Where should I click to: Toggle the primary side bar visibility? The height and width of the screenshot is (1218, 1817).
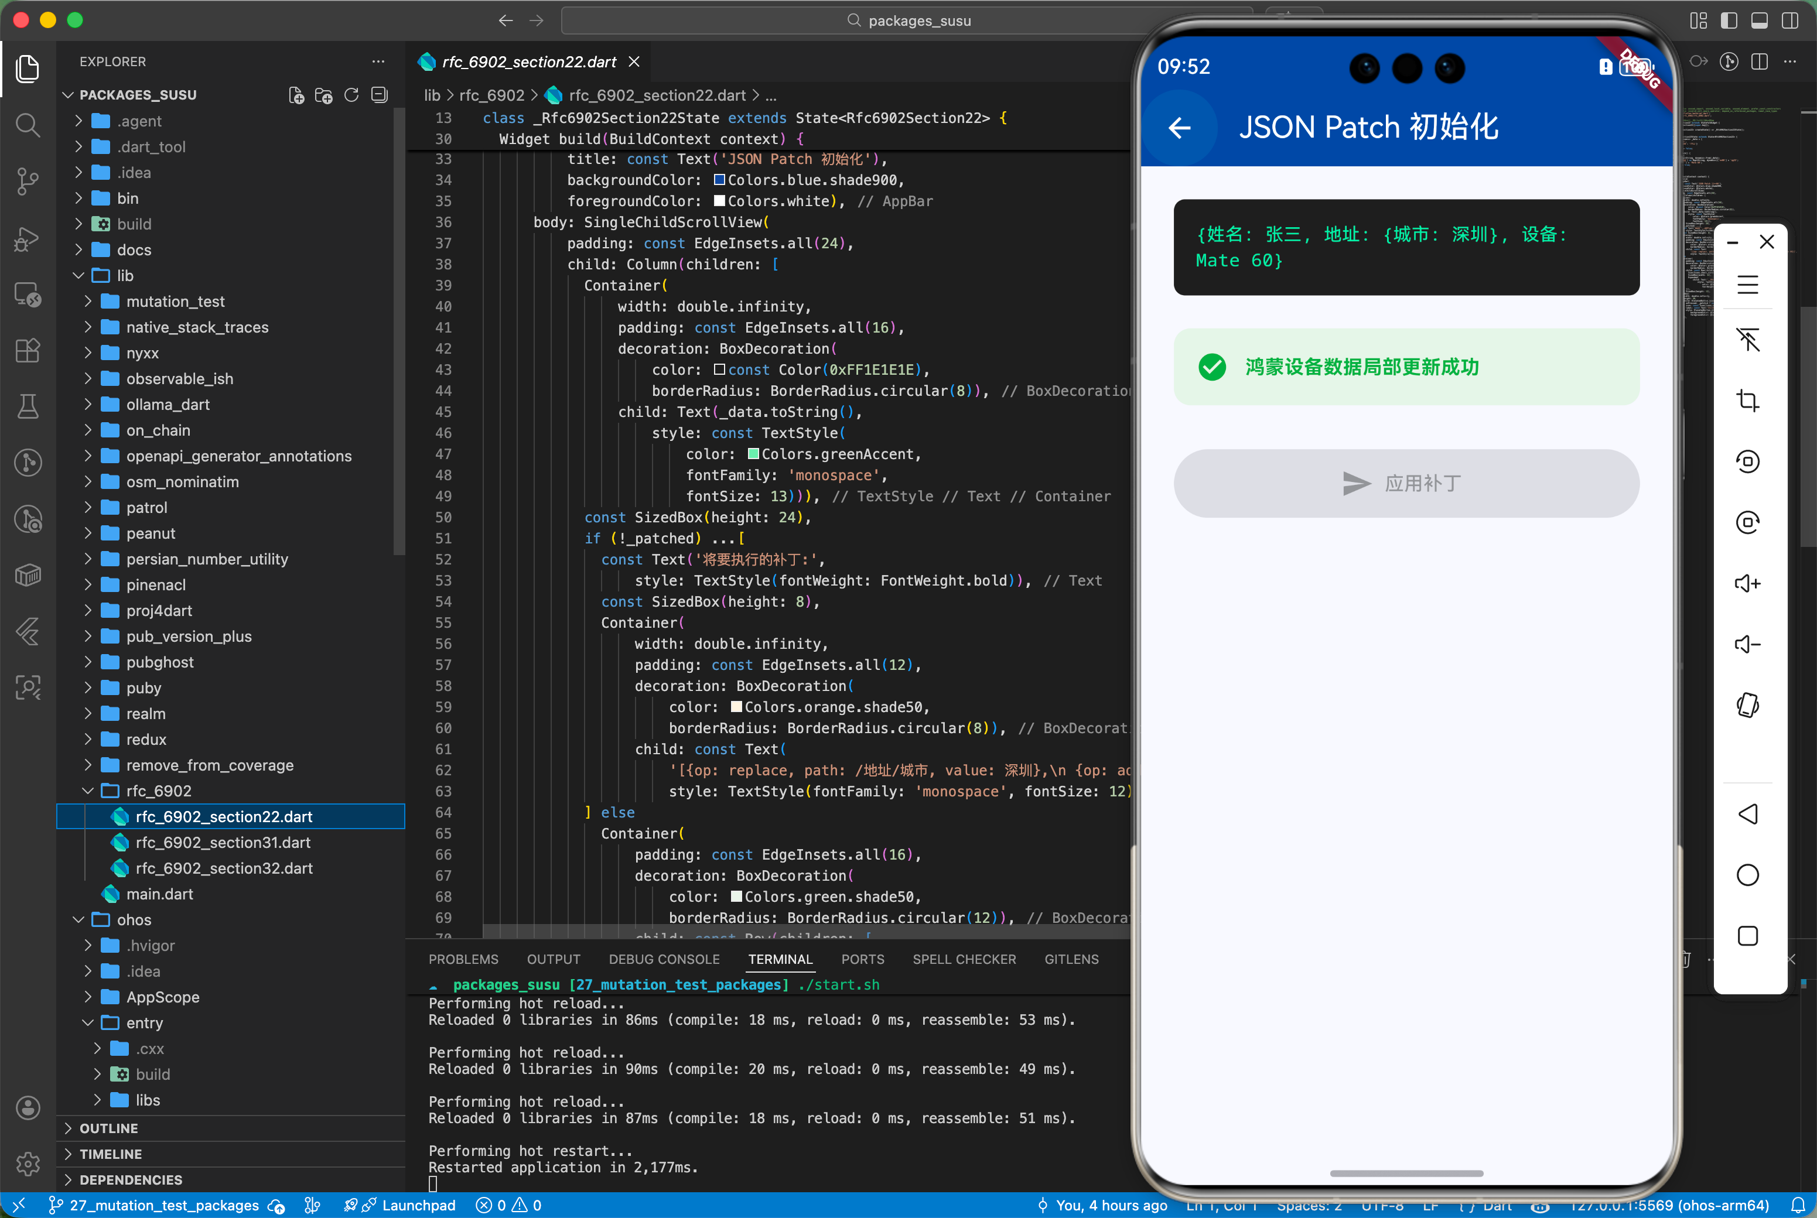pos(1729,20)
